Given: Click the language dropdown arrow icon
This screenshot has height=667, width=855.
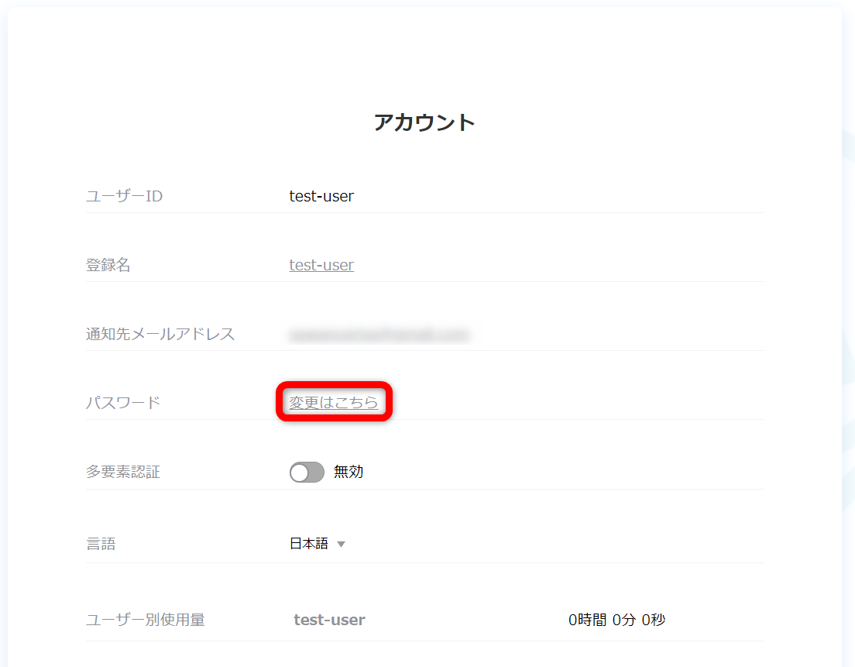Looking at the screenshot, I should click(342, 545).
